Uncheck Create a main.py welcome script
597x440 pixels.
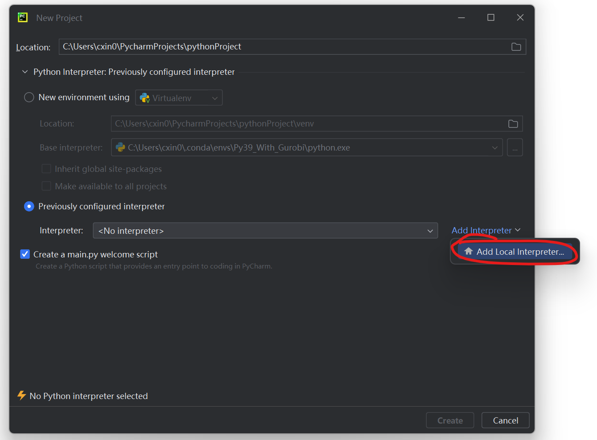coord(25,254)
